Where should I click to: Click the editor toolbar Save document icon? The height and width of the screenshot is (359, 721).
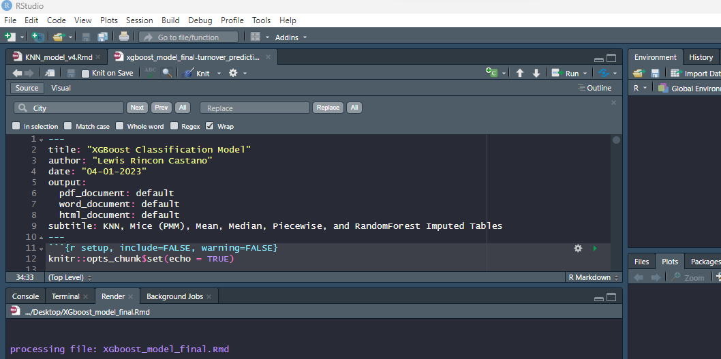(72, 73)
